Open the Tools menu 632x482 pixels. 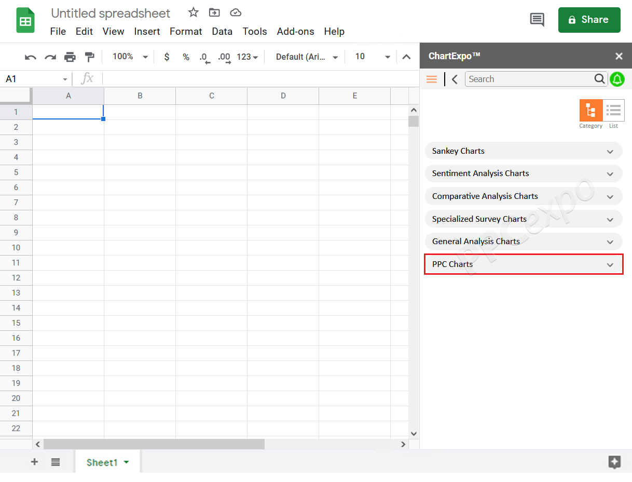click(255, 32)
